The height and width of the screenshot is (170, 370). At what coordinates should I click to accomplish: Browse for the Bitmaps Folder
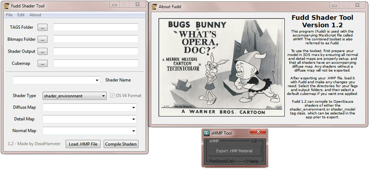[x=42, y=39]
